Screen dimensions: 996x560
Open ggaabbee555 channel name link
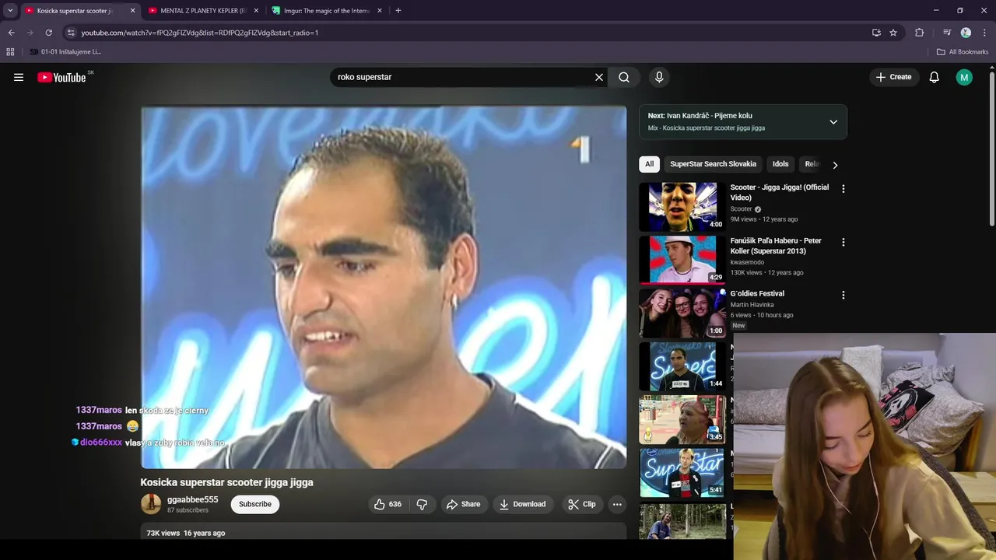192,499
